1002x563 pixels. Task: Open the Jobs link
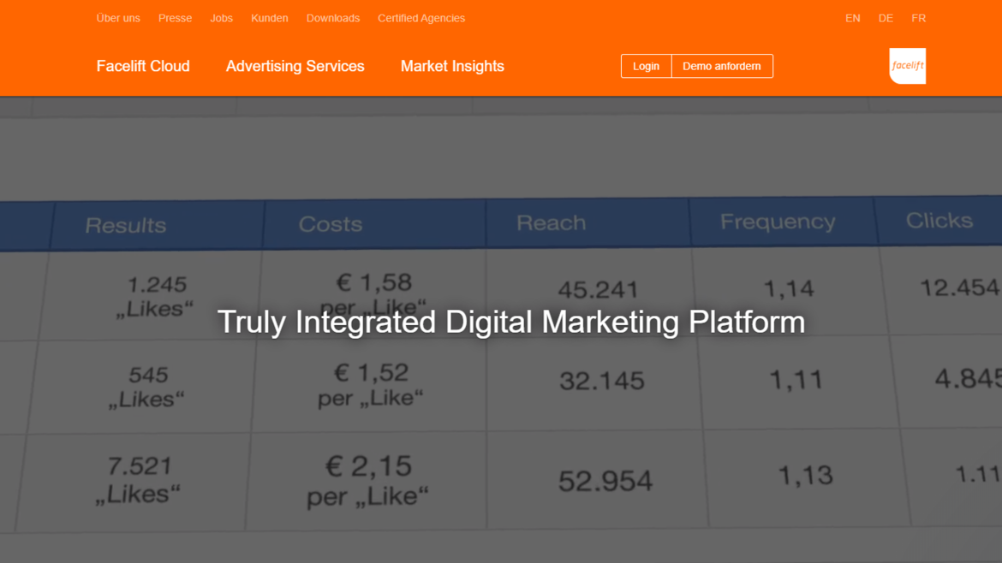(x=221, y=18)
